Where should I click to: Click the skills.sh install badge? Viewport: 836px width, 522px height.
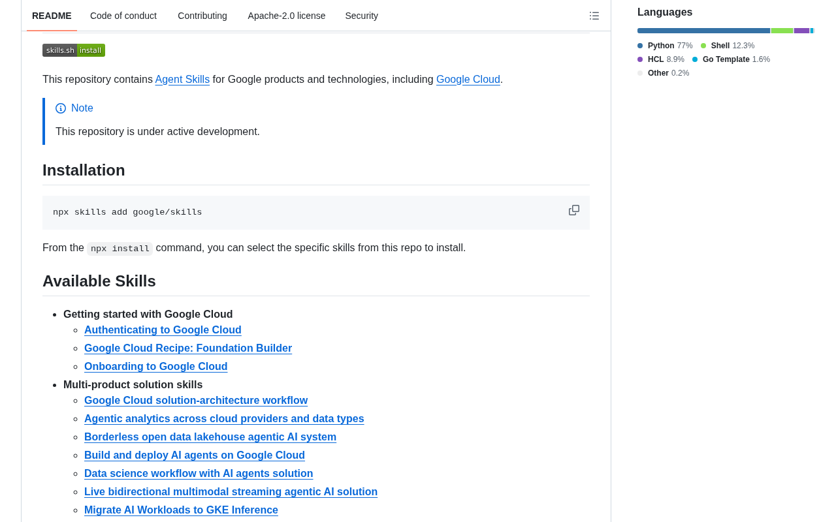click(74, 50)
